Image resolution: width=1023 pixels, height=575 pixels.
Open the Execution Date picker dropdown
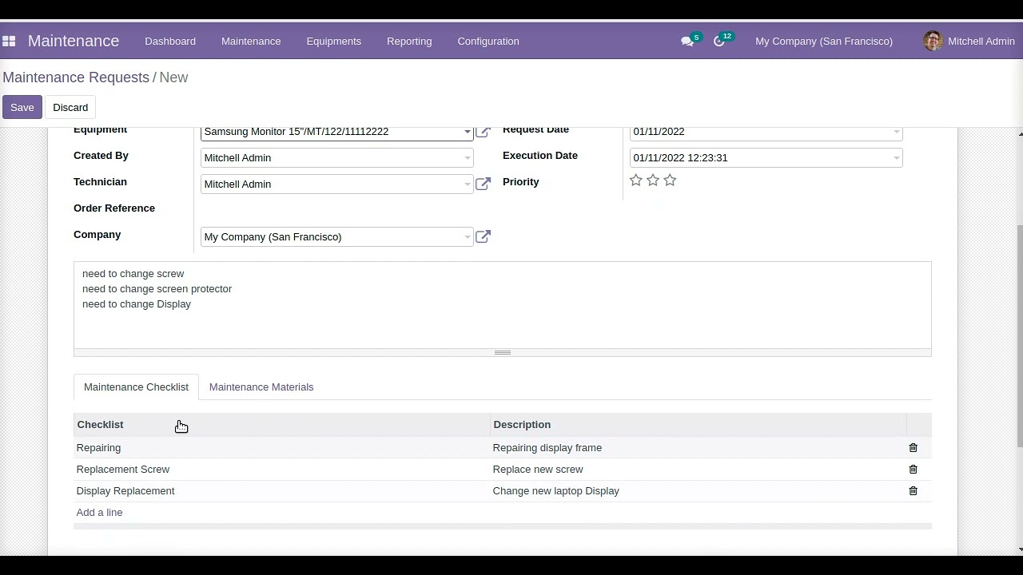897,158
